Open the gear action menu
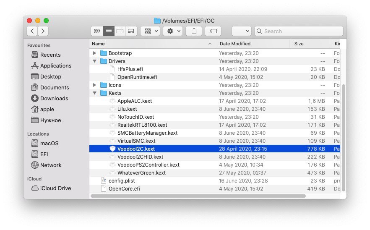Image resolution: width=370 pixels, height=230 pixels. pos(173,31)
